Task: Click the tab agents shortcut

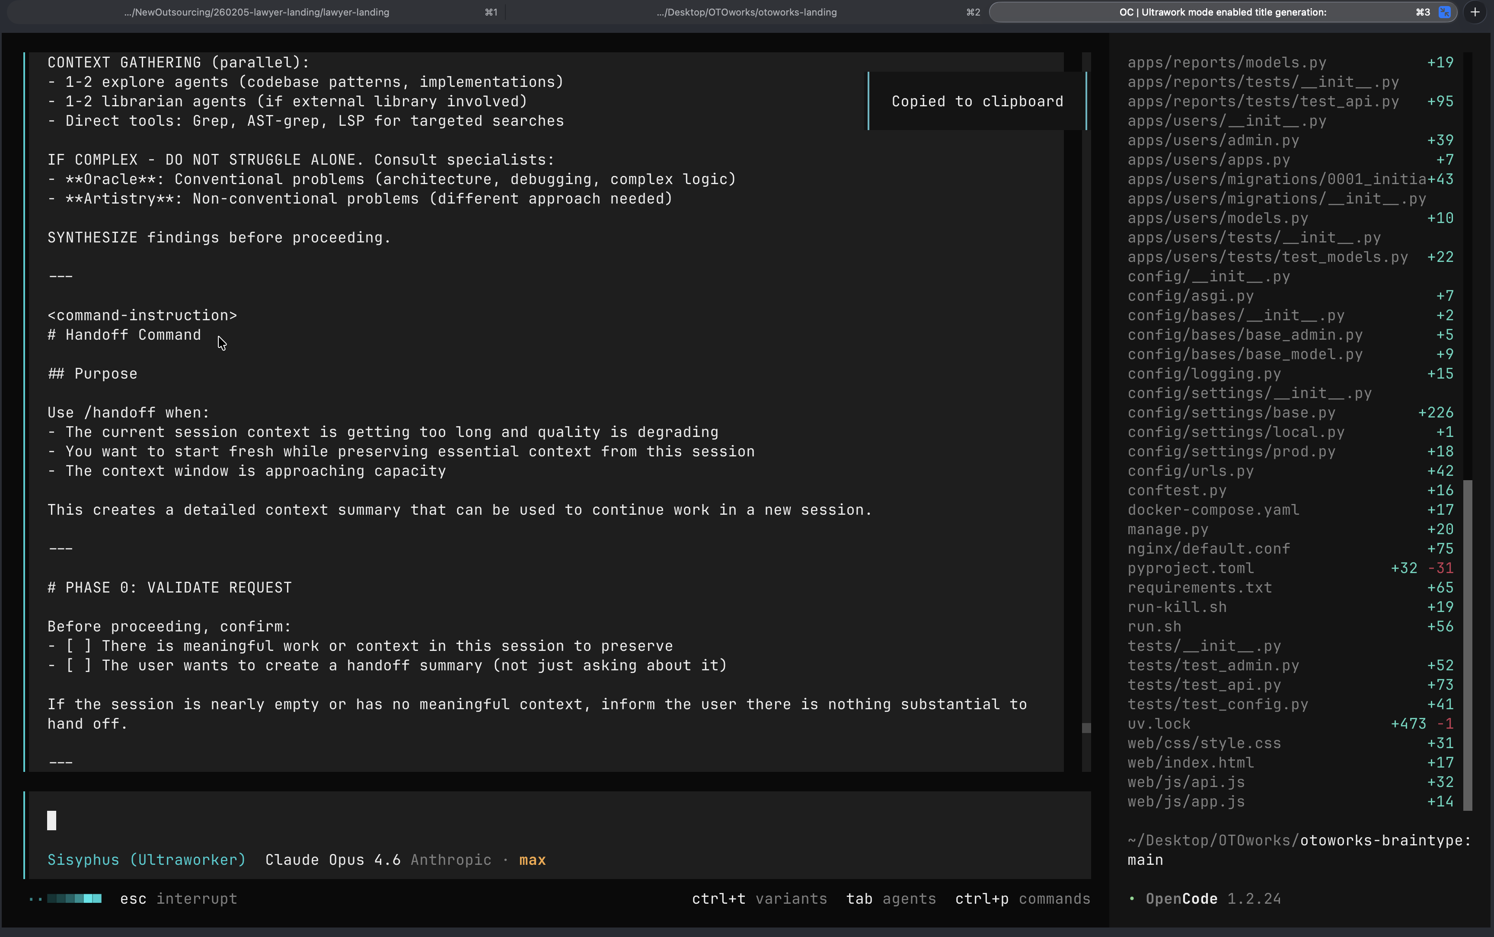Action: click(891, 899)
